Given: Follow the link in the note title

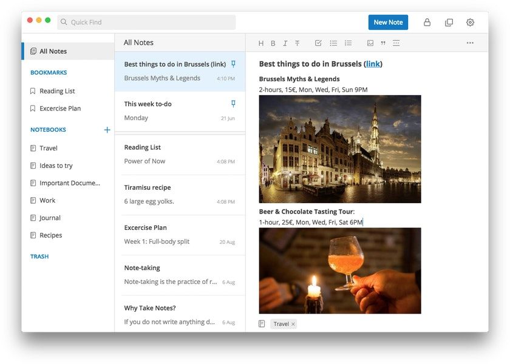Looking at the screenshot, I should (x=373, y=64).
